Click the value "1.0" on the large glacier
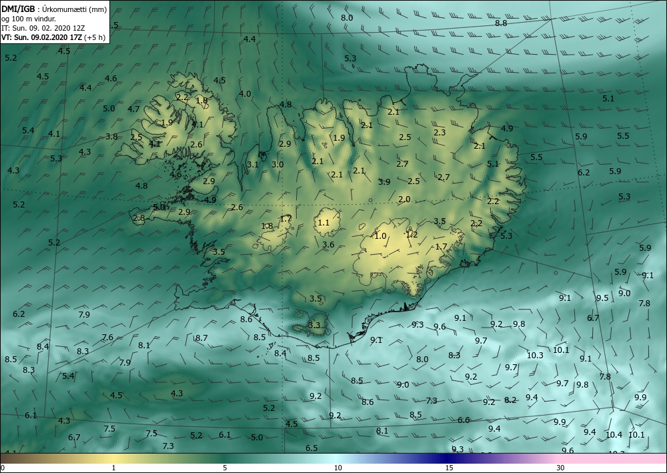The height and width of the screenshot is (473, 667). pyautogui.click(x=380, y=235)
